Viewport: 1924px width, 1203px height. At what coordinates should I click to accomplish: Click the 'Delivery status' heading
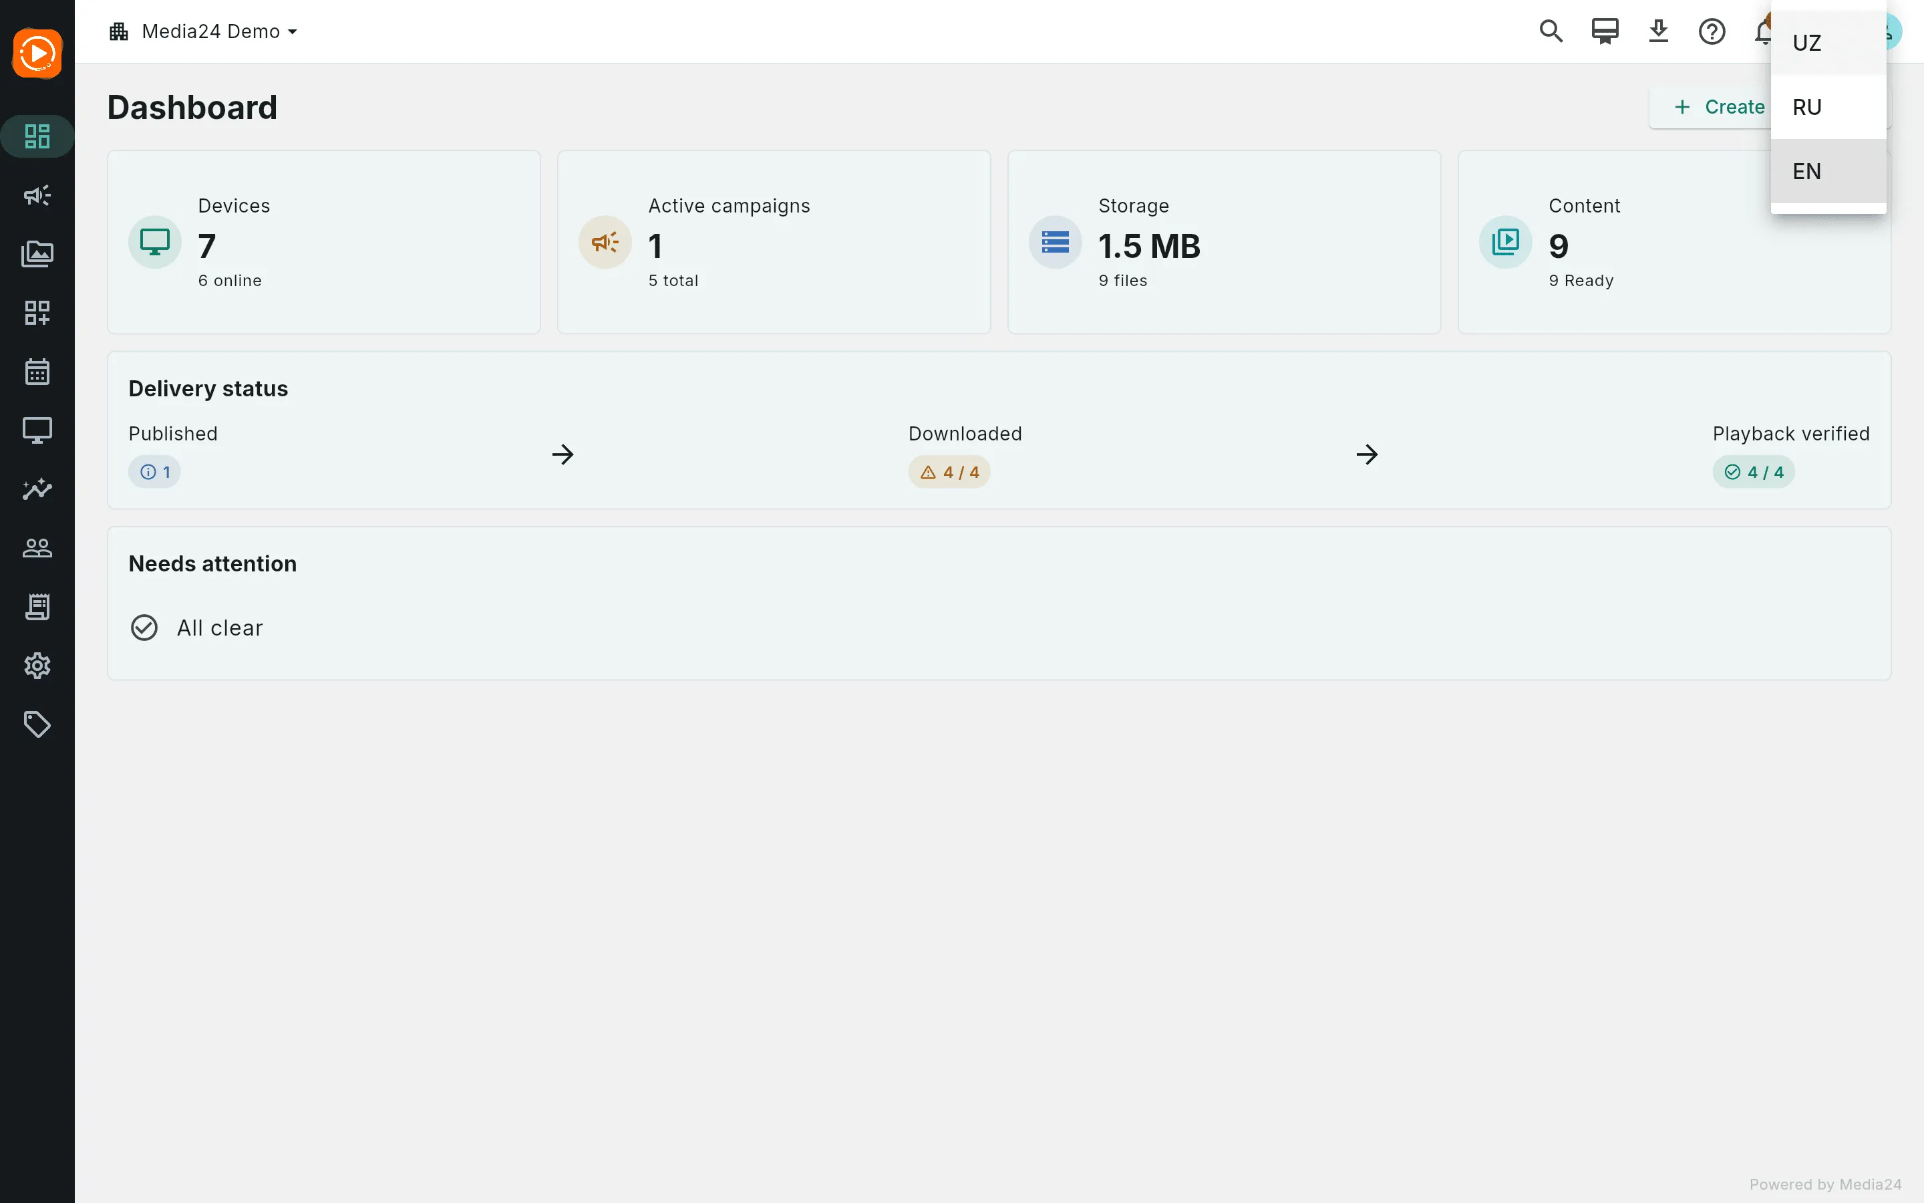tap(208, 388)
